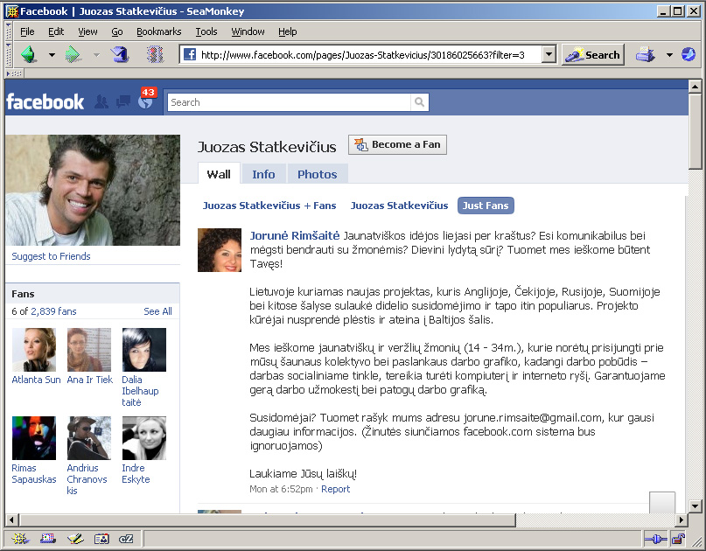Expand the Print button dropdown arrow
The image size is (706, 551).
(x=669, y=55)
